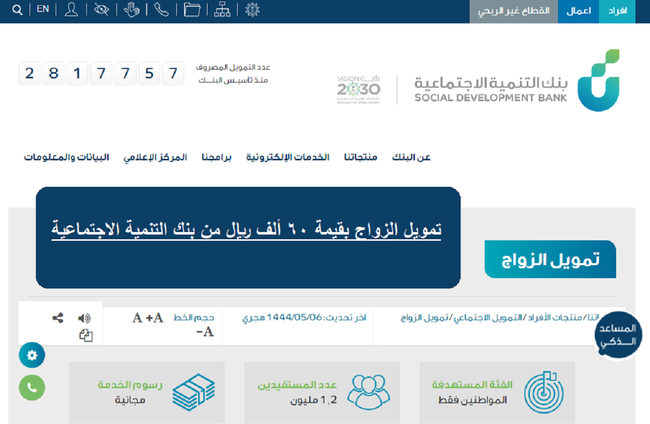
Task: Open the sign language hand icon
Action: point(132,10)
